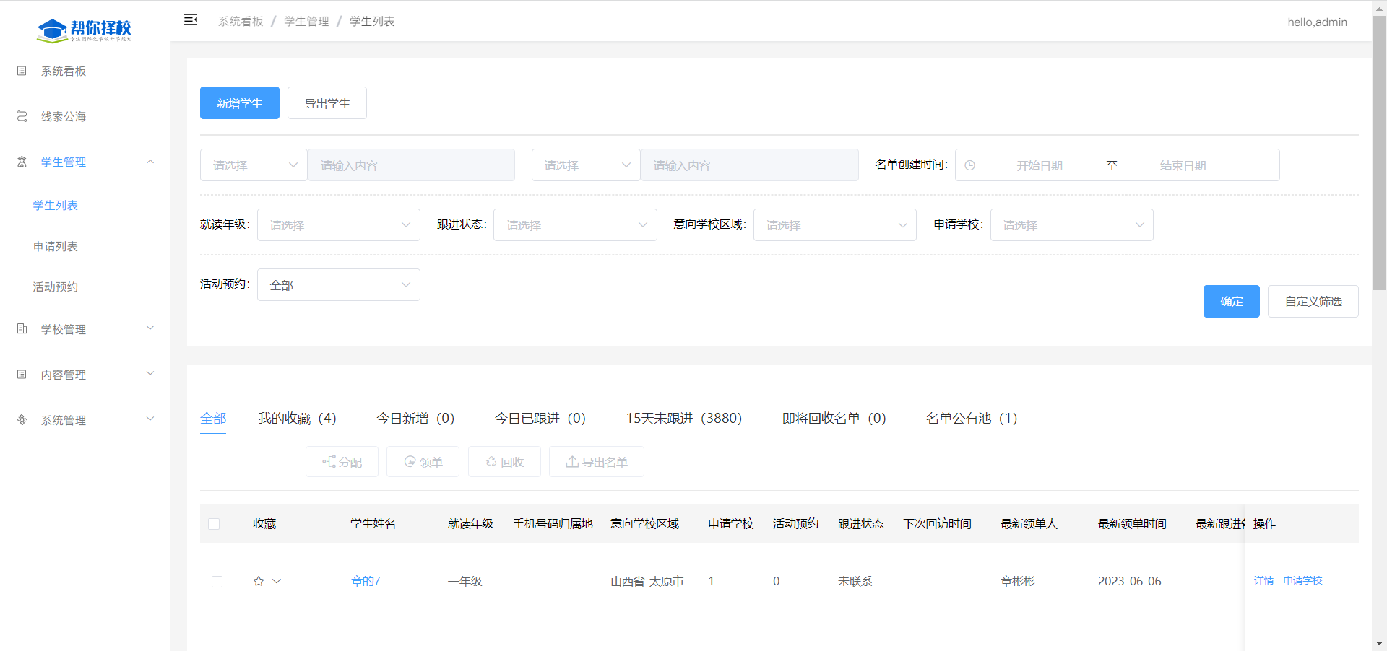Screen dimensions: 1387x651
Task: Click the star favorite icon for 章的7
Action: [x=259, y=581]
